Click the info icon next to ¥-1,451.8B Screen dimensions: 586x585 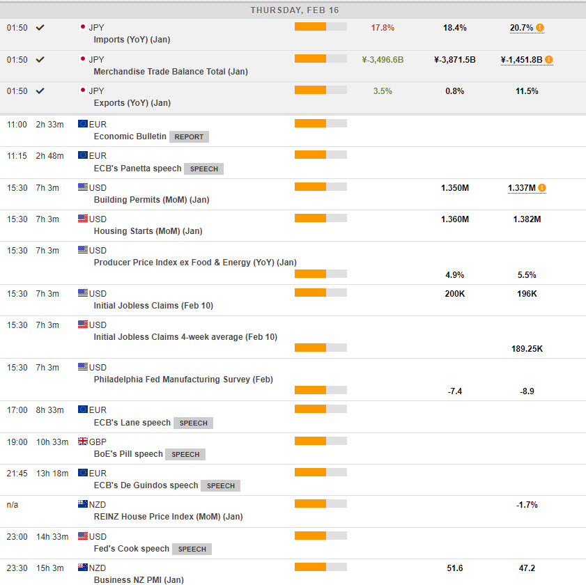[x=549, y=60]
